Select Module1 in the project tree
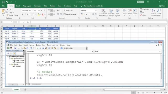This screenshot has width=168, height=94. [x=18, y=66]
